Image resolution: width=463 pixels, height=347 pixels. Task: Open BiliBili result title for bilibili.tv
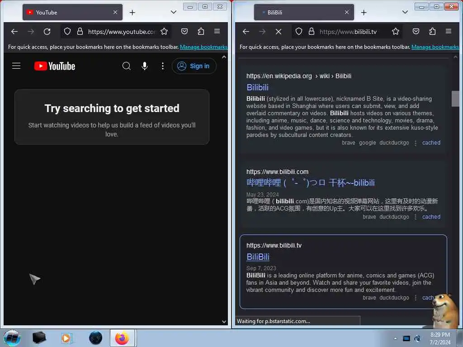click(x=258, y=257)
